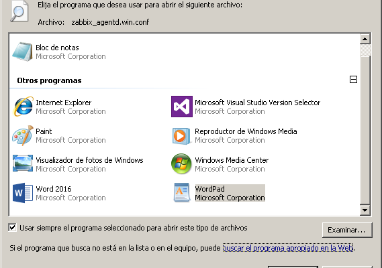Select the Paint palette icon
Screen dimensions: 382x268
(x=23, y=135)
